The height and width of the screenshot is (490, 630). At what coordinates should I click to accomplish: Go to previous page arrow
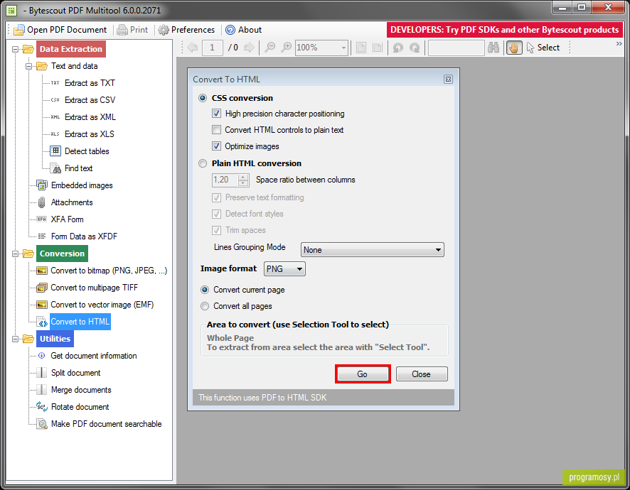(x=193, y=48)
